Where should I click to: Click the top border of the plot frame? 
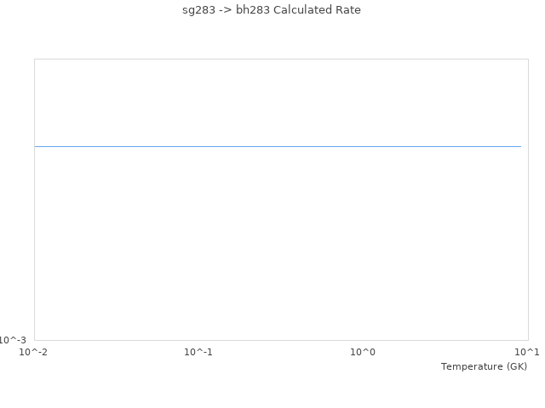point(281,59)
